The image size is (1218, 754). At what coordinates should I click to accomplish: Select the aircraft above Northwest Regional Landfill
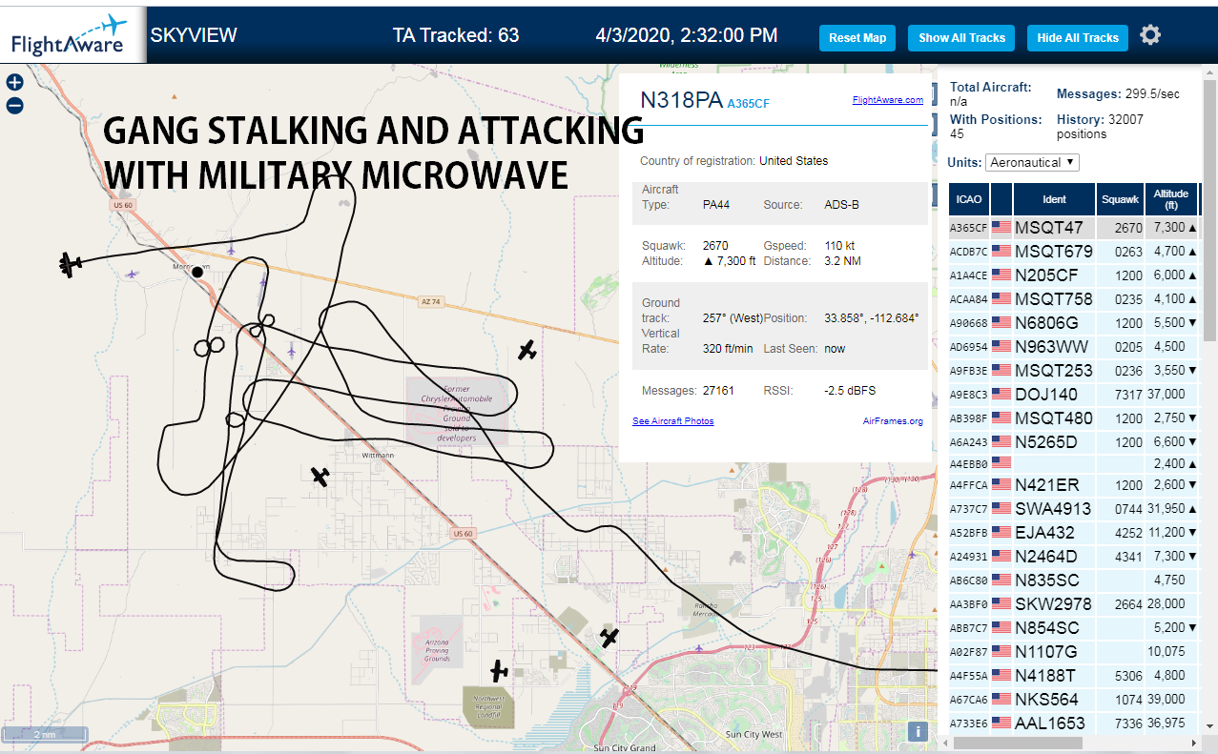coord(499,671)
